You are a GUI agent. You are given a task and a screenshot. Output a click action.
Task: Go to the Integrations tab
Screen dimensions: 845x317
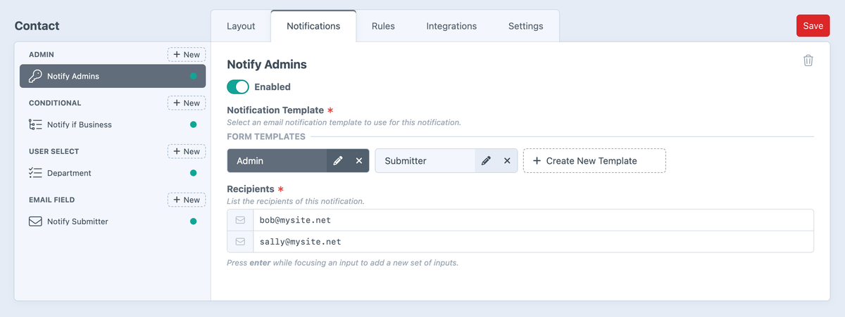click(x=451, y=26)
